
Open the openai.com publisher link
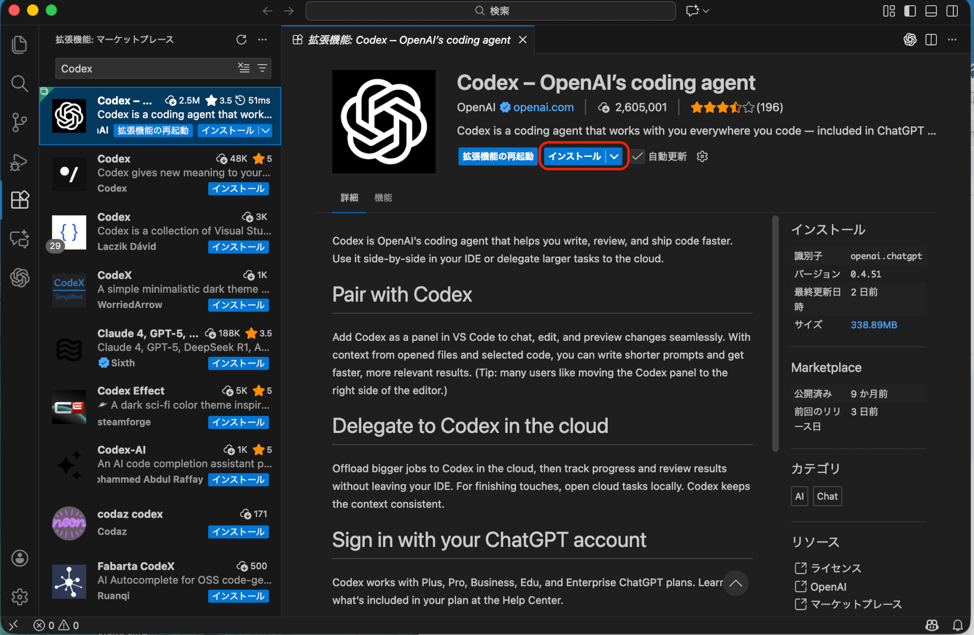[x=543, y=107]
